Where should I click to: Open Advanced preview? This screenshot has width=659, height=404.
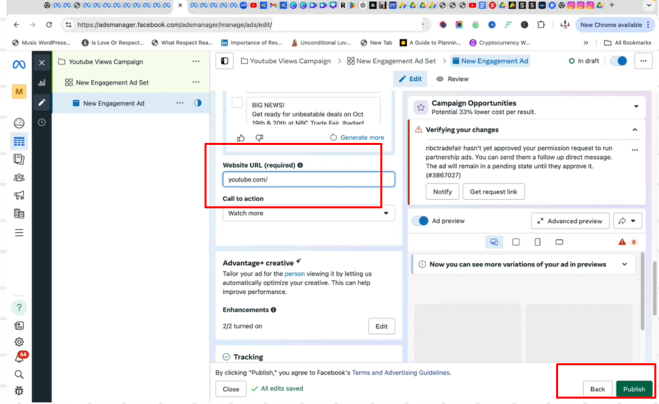(570, 221)
